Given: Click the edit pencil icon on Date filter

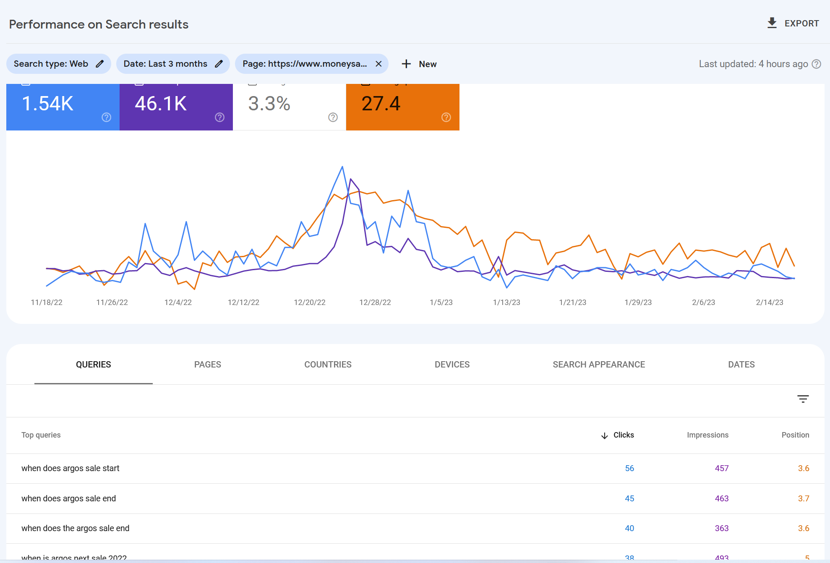Looking at the screenshot, I should tap(219, 64).
